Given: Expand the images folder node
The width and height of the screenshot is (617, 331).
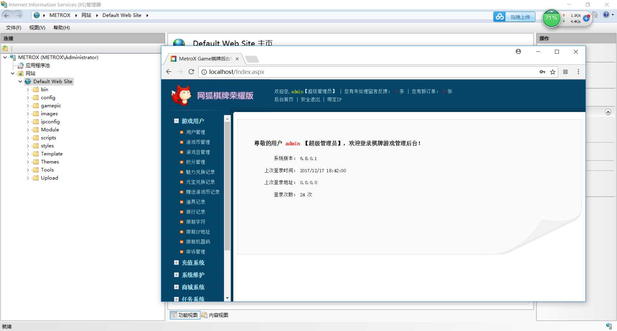Looking at the screenshot, I should coord(28,114).
